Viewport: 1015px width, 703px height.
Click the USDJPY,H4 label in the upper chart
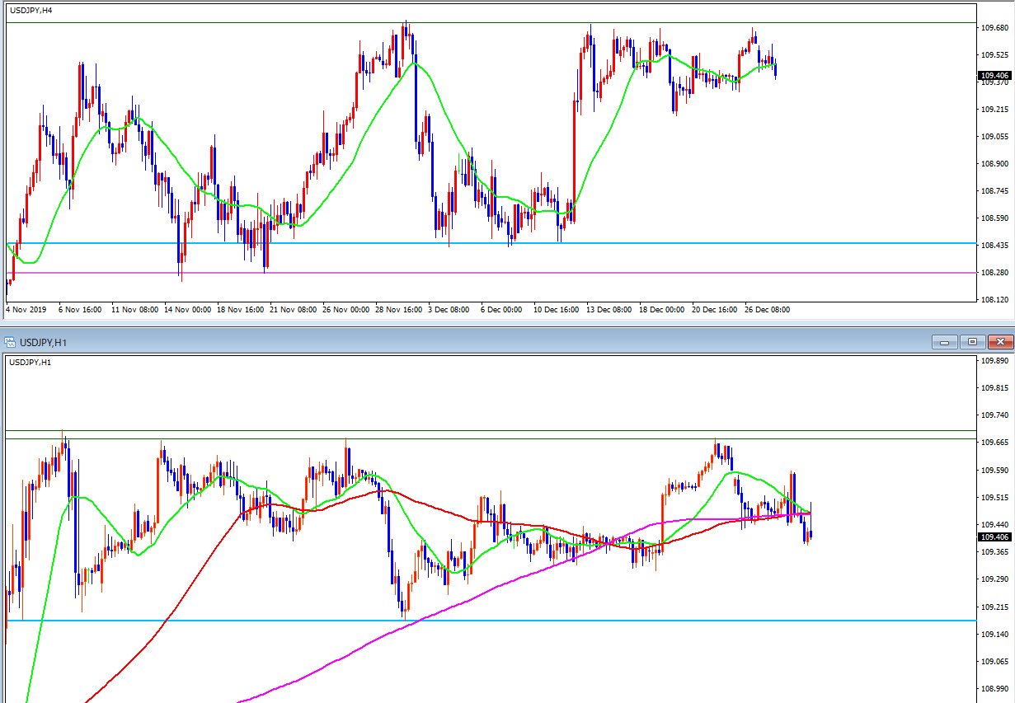[31, 11]
